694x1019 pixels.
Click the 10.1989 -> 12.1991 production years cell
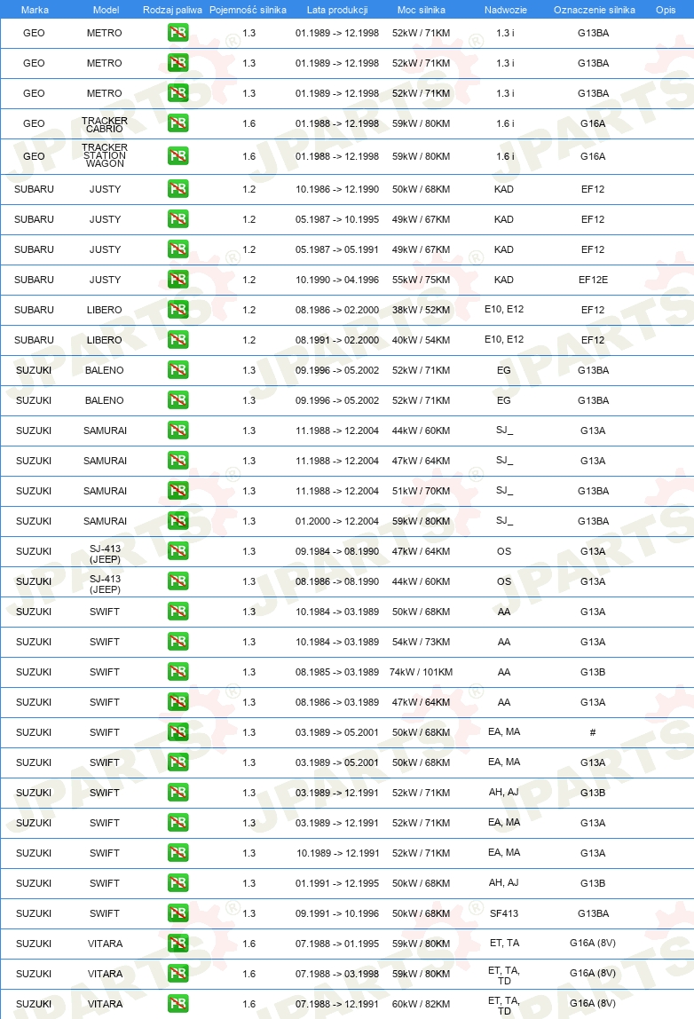click(x=337, y=853)
